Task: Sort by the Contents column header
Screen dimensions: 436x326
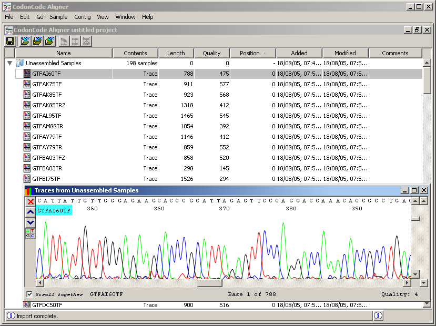Action: click(x=135, y=53)
